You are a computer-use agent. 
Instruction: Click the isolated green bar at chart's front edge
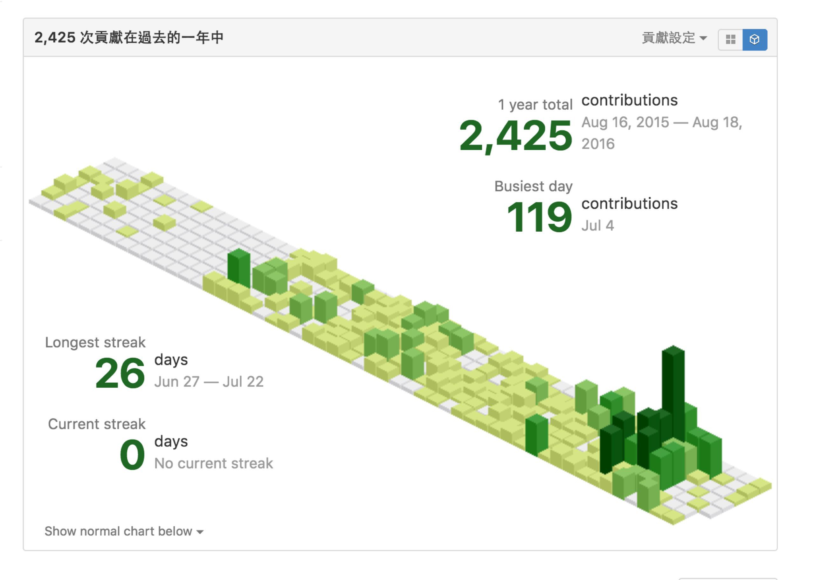point(536,436)
